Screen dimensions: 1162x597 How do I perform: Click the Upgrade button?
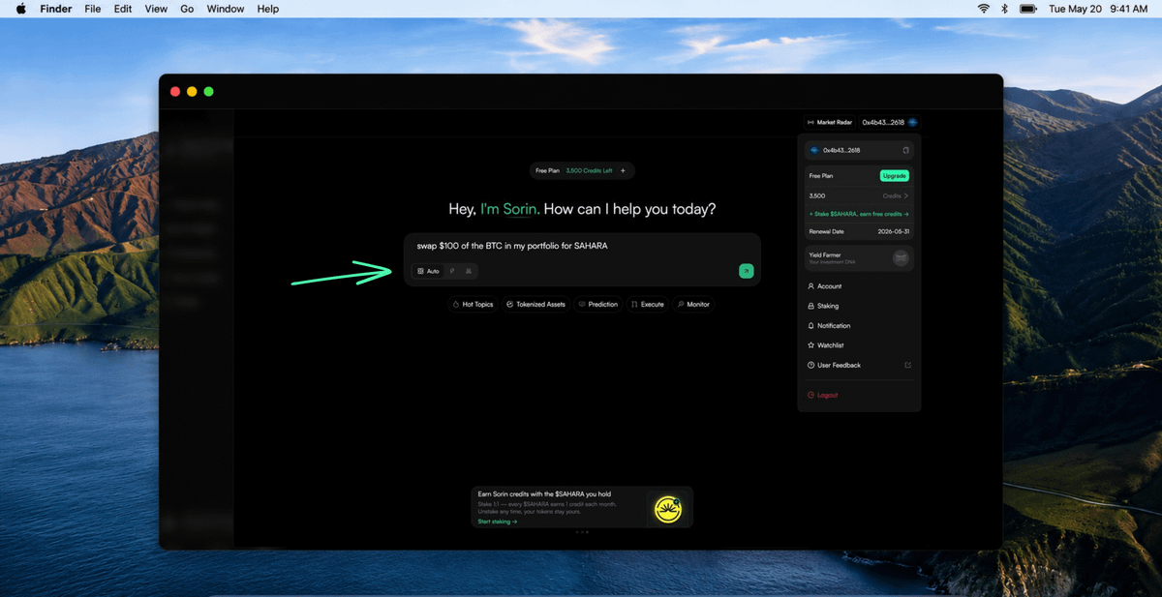895,176
